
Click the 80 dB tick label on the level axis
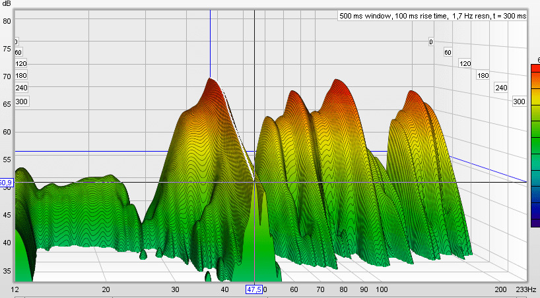pos(7,20)
